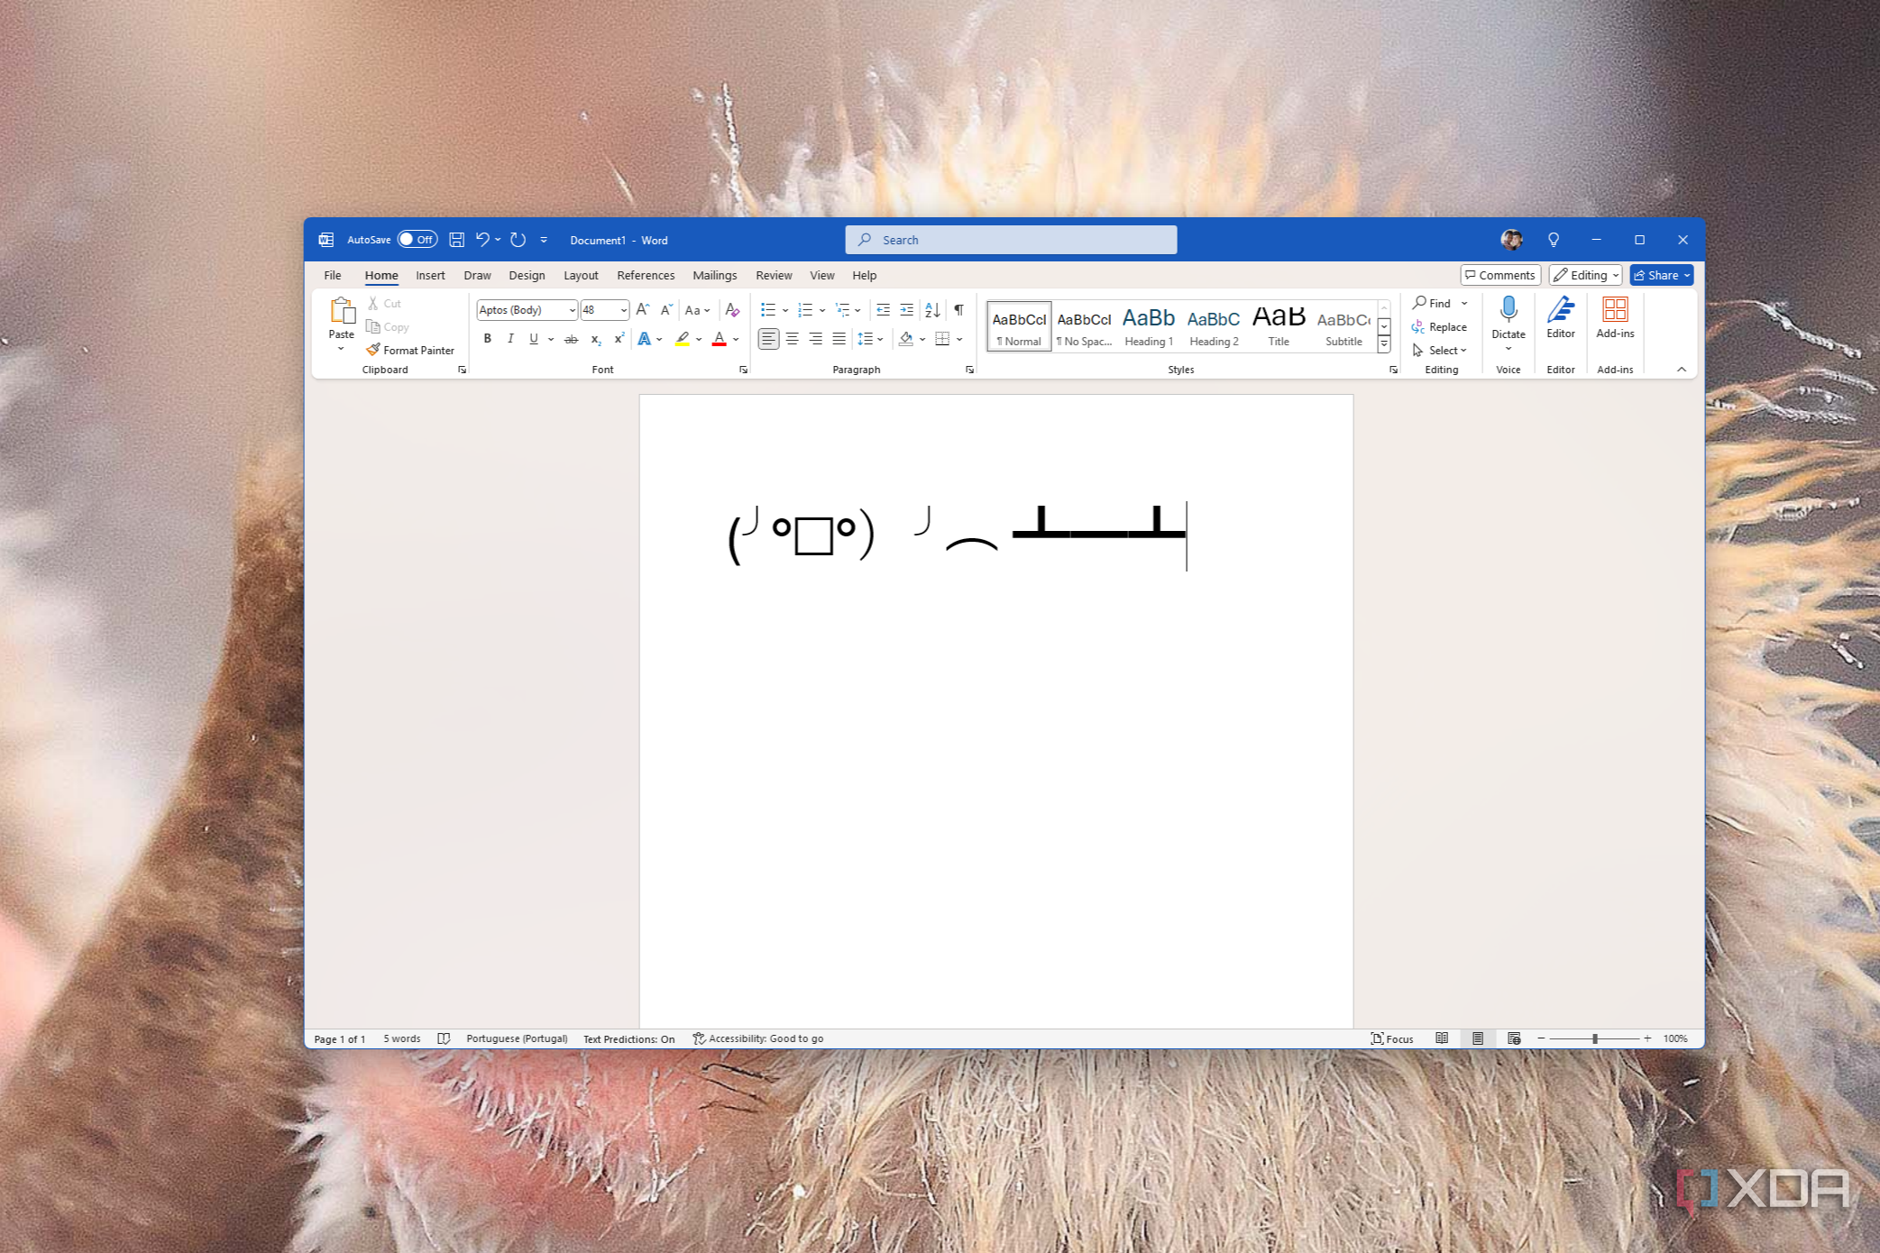The width and height of the screenshot is (1880, 1253).
Task: Click the zoom slider handle
Action: [x=1595, y=1038]
